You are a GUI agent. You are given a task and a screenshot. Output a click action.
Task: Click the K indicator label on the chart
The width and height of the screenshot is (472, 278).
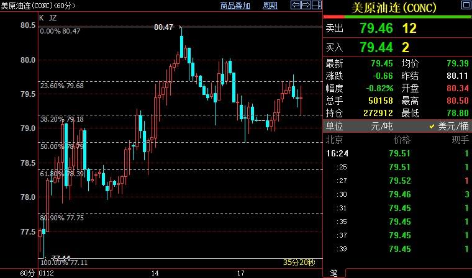(x=42, y=17)
